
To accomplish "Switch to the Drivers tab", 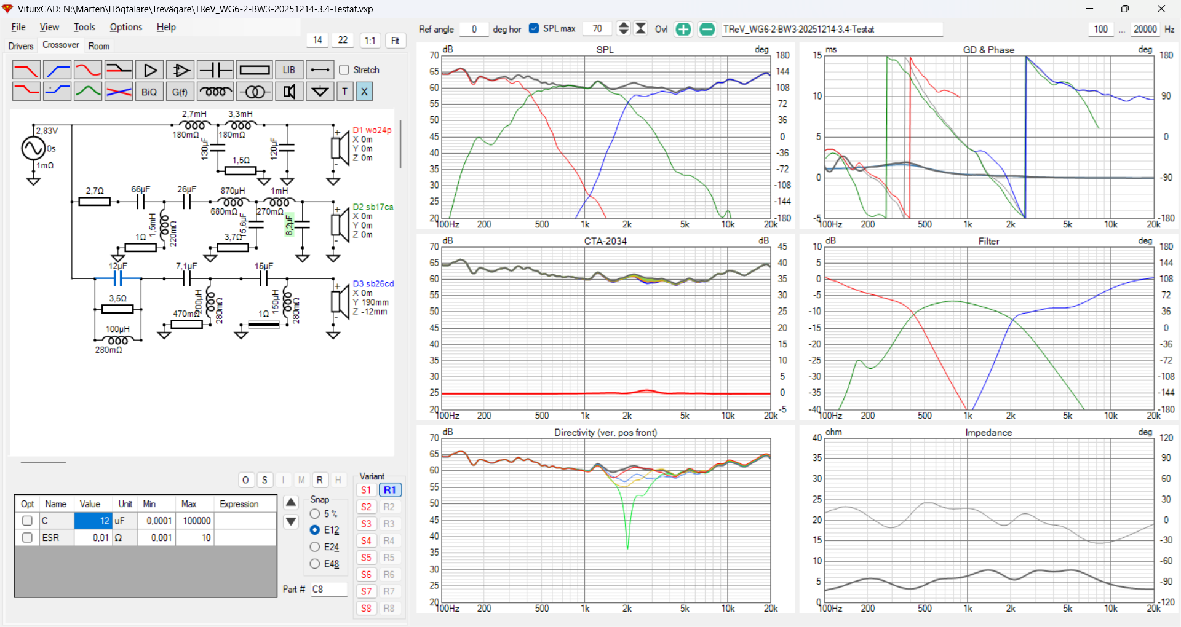I will point(21,46).
